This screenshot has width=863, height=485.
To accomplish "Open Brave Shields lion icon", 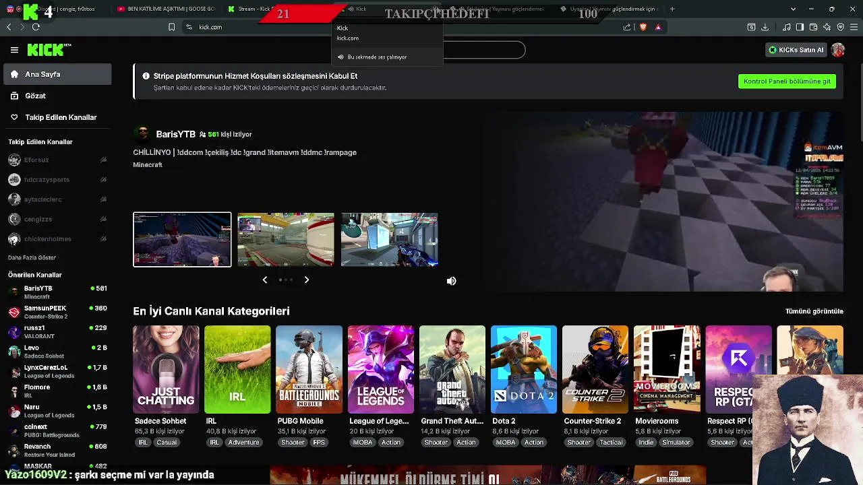I will point(643,27).
